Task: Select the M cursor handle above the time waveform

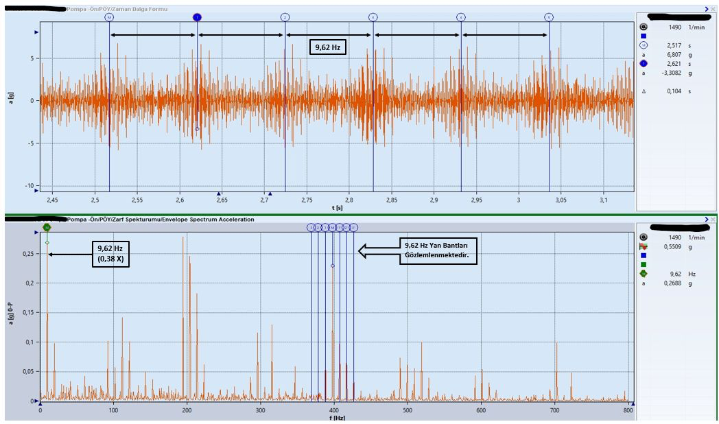Action: coord(109,17)
